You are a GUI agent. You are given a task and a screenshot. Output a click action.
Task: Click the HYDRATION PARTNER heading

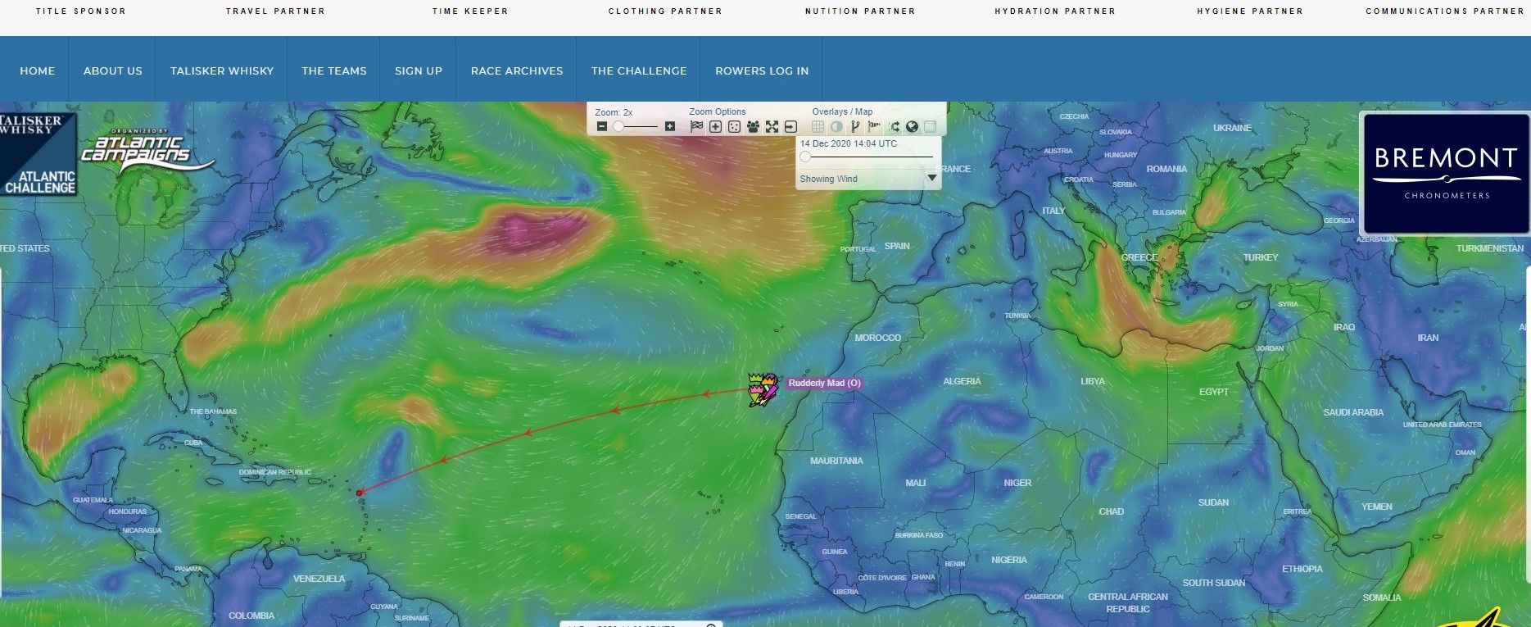pyautogui.click(x=1055, y=11)
